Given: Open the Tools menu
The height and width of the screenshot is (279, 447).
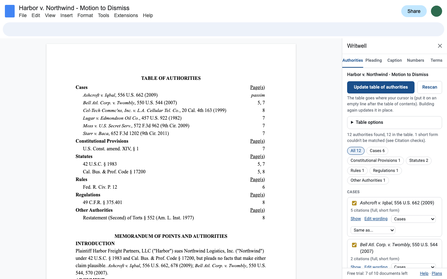Looking at the screenshot, I should pos(103,15).
